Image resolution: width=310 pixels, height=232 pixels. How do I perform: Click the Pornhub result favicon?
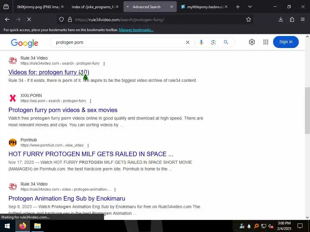(13, 143)
